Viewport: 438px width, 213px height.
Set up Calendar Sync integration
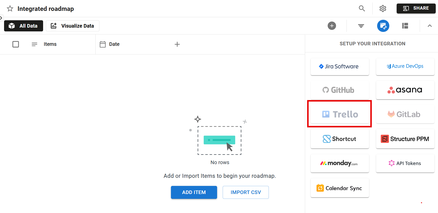[x=340, y=188]
